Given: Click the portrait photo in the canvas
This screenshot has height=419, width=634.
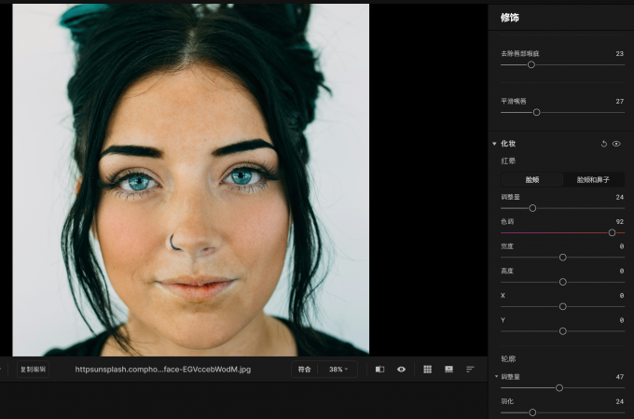Looking at the screenshot, I should (x=191, y=180).
